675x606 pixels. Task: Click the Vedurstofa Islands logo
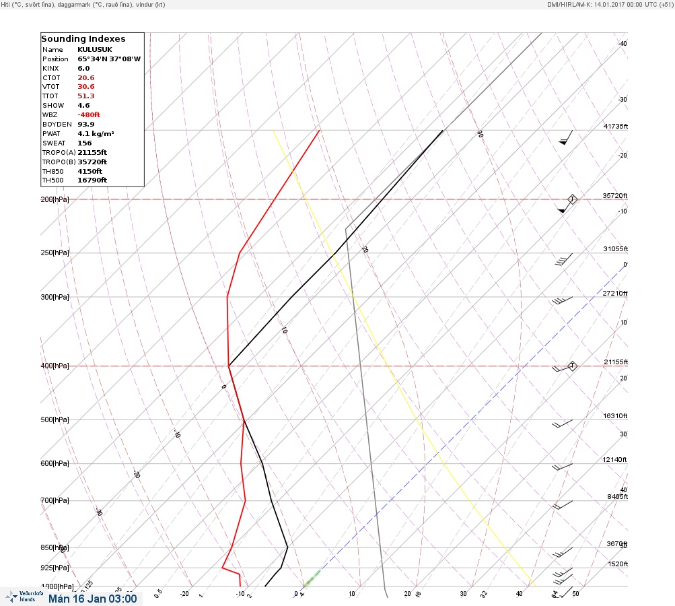[x=24, y=597]
